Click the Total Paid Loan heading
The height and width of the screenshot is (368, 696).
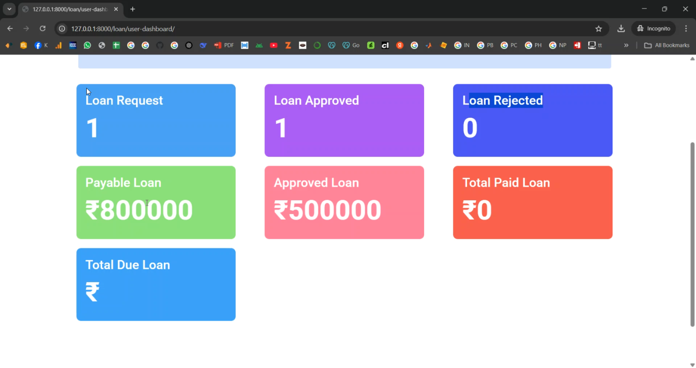(x=506, y=183)
